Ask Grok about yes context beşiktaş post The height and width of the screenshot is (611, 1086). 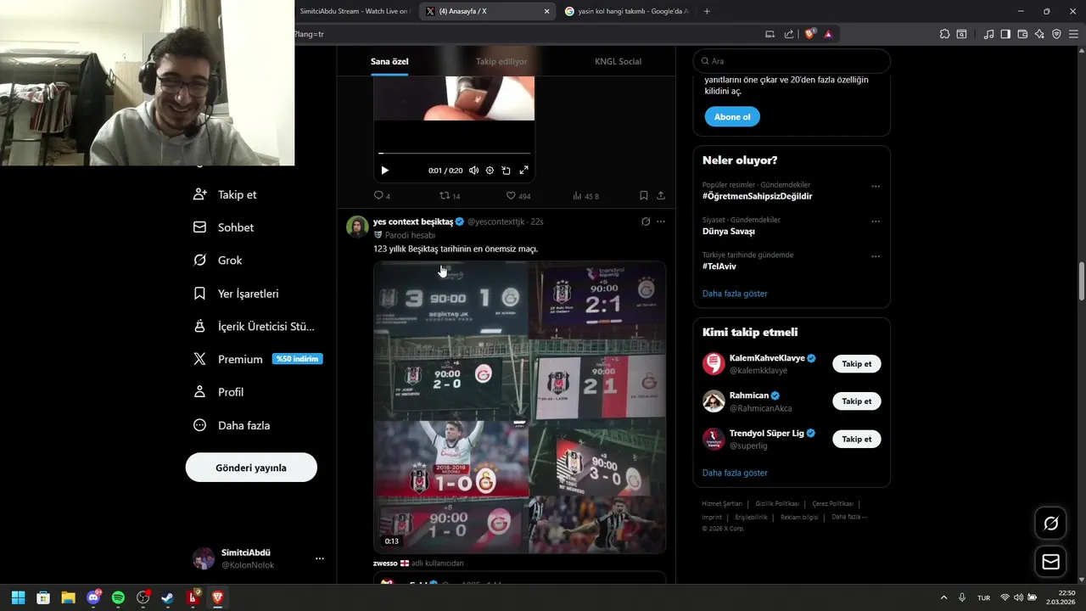point(645,221)
